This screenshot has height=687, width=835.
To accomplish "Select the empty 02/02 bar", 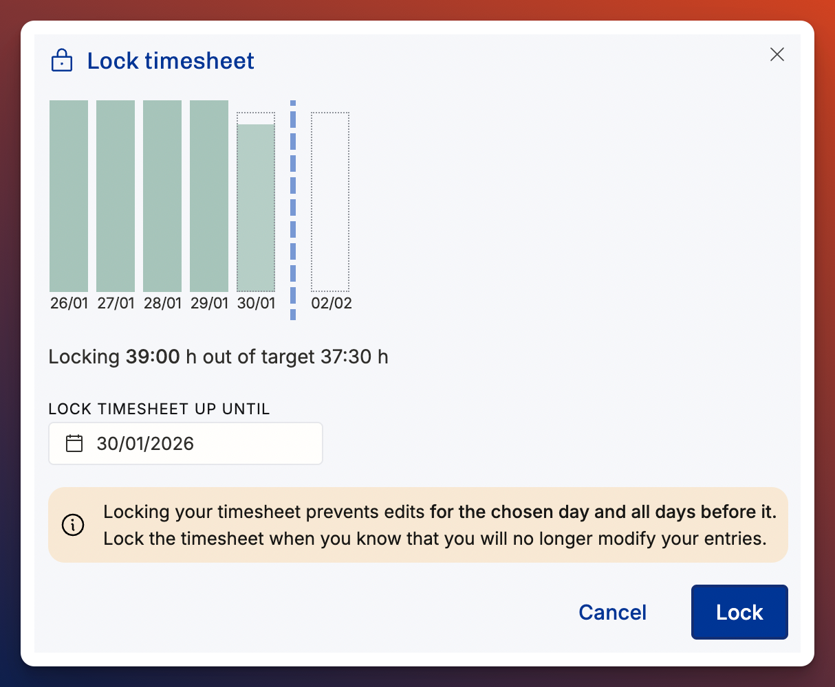I will coord(330,202).
